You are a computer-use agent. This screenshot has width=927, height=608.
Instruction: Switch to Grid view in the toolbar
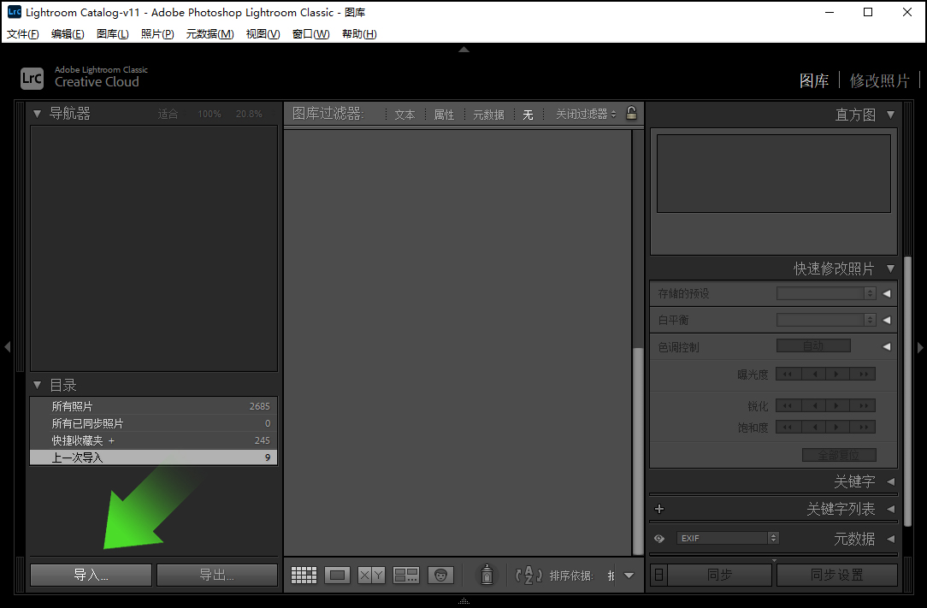304,576
